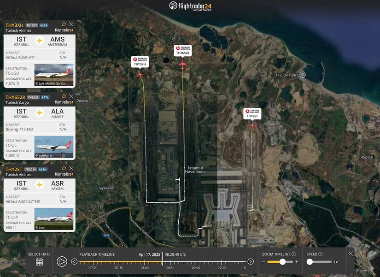Start playback with the play button
Screen dimensions: 380x277
click(62, 262)
